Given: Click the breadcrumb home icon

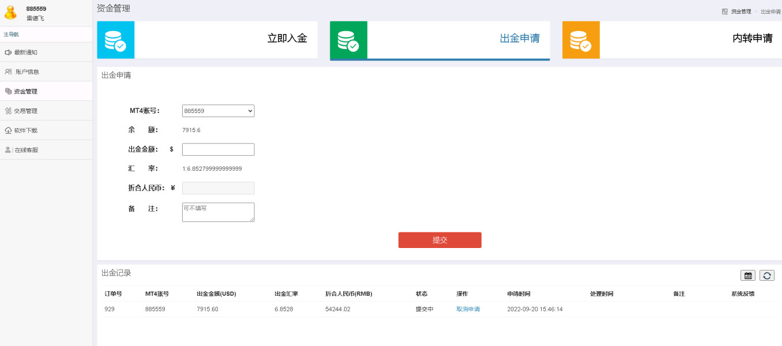Looking at the screenshot, I should [x=724, y=12].
